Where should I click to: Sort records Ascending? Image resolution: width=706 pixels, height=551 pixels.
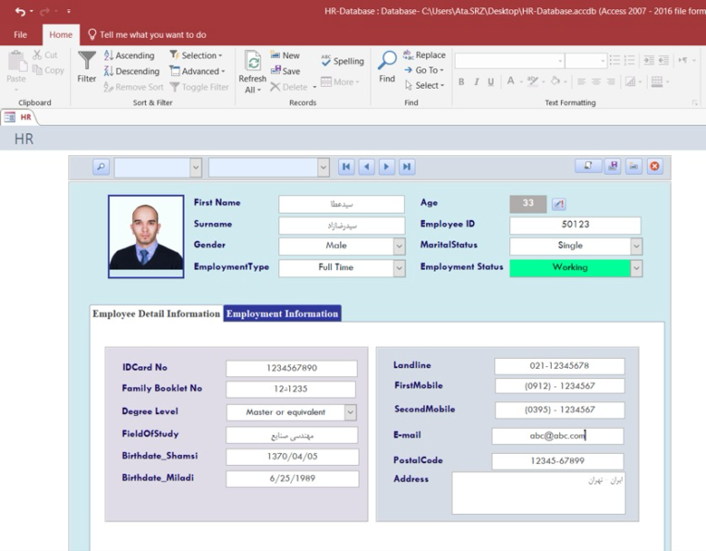click(x=129, y=55)
